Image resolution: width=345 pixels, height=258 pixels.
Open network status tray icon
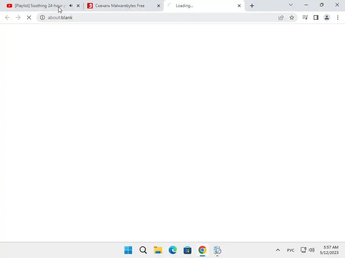point(304,250)
